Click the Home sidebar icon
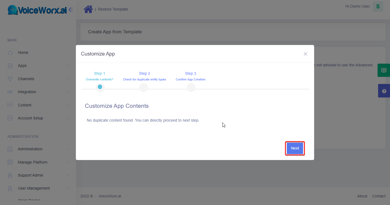This screenshot has height=205, width=390. point(10,53)
